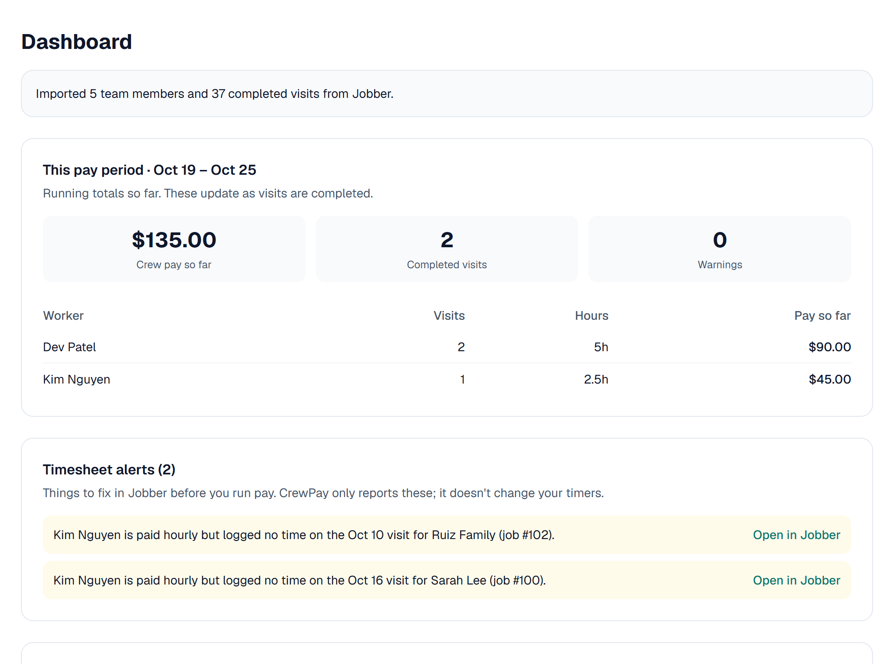Click 'This pay period · Oct 19 – Oct 25'
The height and width of the screenshot is (664, 894).
click(x=149, y=170)
